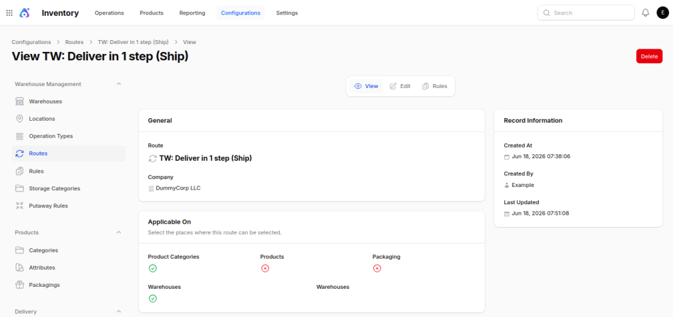Open the notifications bell
This screenshot has width=673, height=317.
(x=645, y=13)
